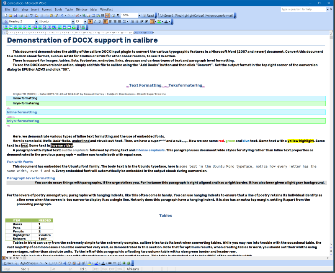Open the Font Size dropdown

(85, 21)
